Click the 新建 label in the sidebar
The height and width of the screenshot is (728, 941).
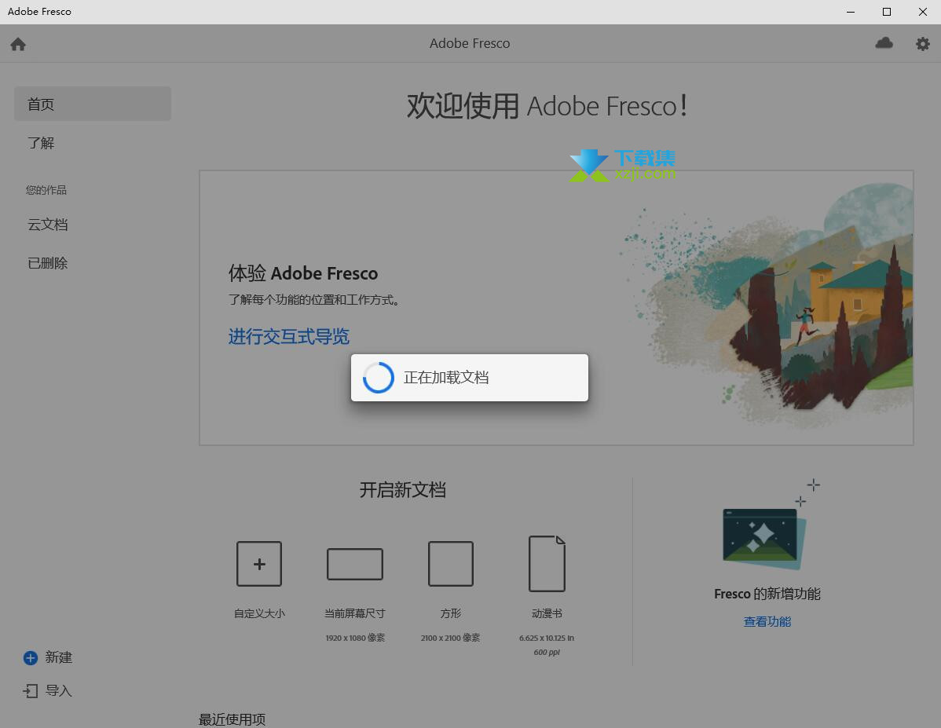pyautogui.click(x=59, y=658)
